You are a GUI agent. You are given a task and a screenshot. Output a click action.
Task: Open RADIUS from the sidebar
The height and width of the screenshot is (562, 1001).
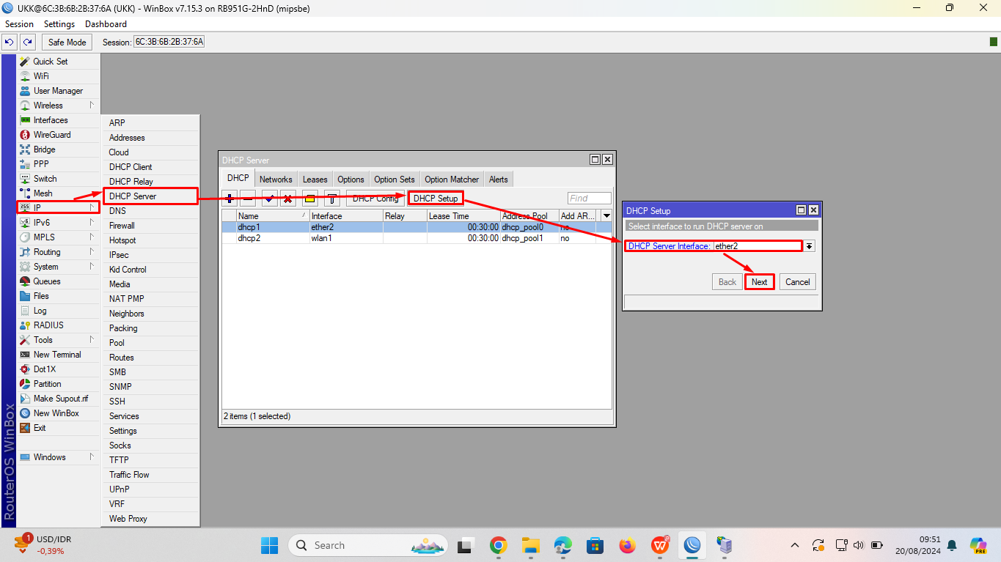tap(48, 325)
